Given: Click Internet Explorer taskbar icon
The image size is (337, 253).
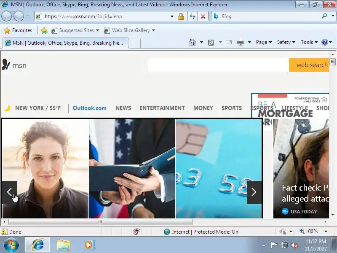Looking at the screenshot, I should 37,245.
